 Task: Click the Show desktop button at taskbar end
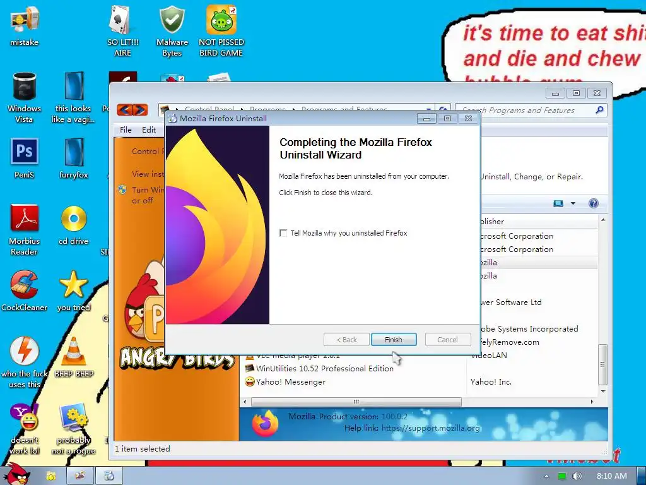[641, 476]
